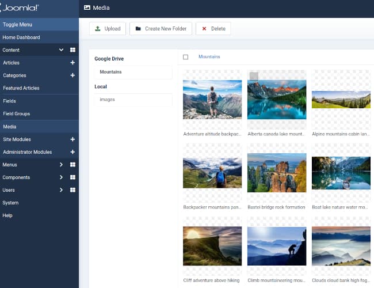Check the select-all checkbox in media toolbar
This screenshot has height=288, width=374.
[x=185, y=57]
